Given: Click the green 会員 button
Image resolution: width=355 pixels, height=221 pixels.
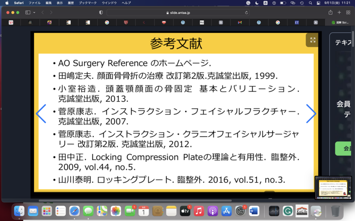Looking at the screenshot, I should tap(345, 148).
